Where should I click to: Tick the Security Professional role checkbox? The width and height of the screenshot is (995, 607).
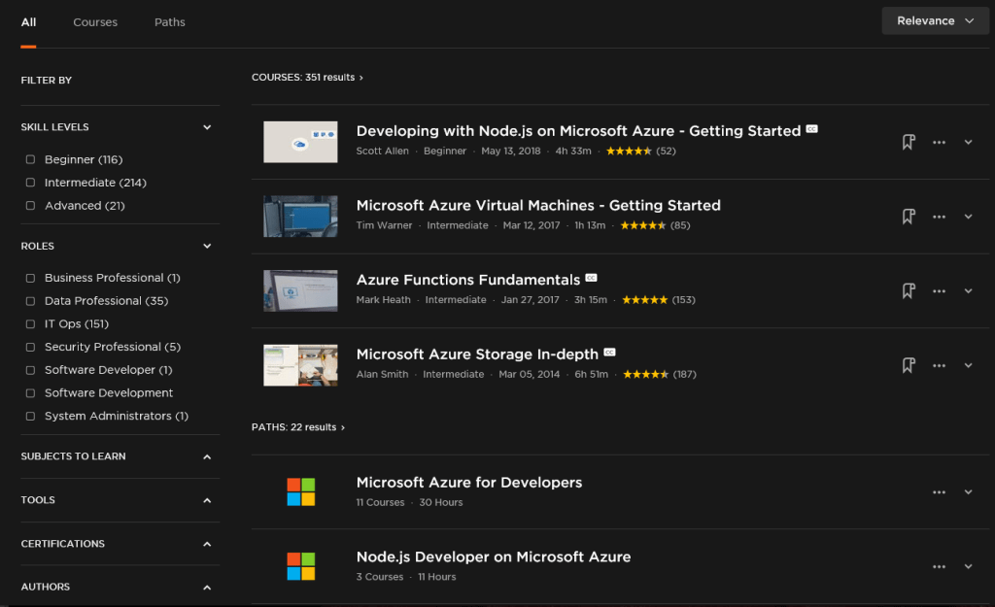30,347
